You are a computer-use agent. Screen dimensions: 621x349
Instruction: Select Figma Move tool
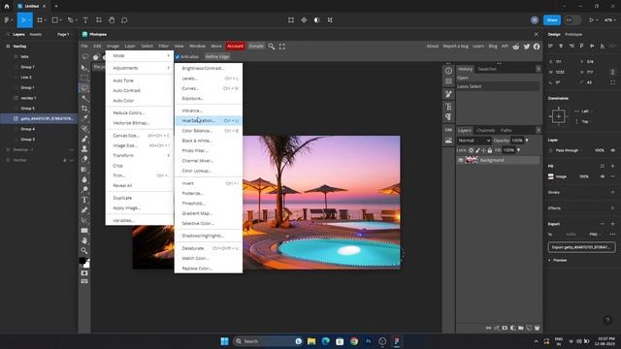click(23, 19)
